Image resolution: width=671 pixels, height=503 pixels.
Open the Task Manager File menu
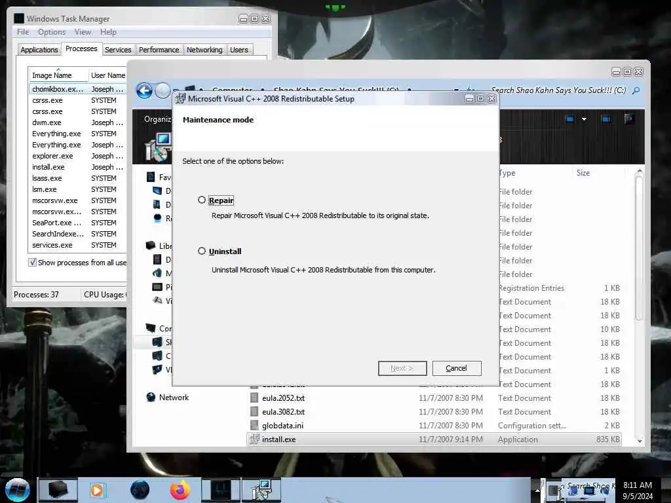click(23, 32)
